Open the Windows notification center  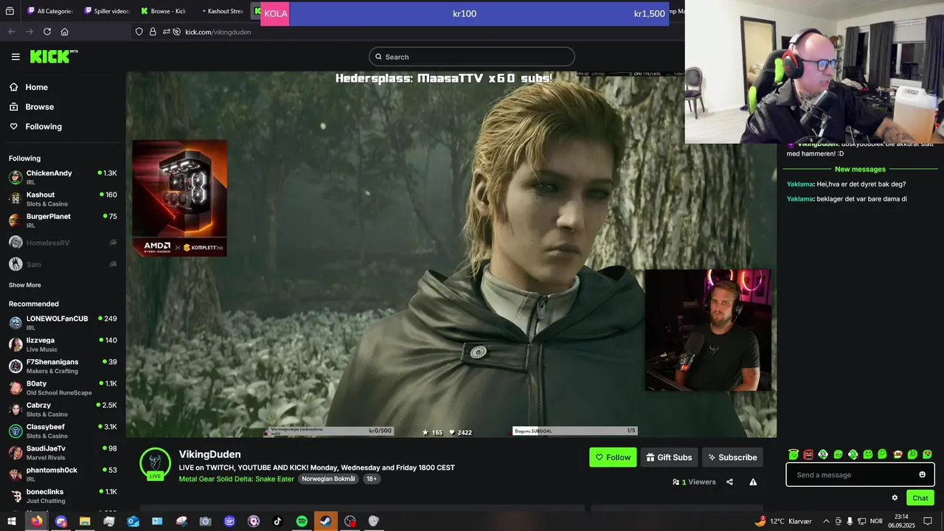coord(928,521)
